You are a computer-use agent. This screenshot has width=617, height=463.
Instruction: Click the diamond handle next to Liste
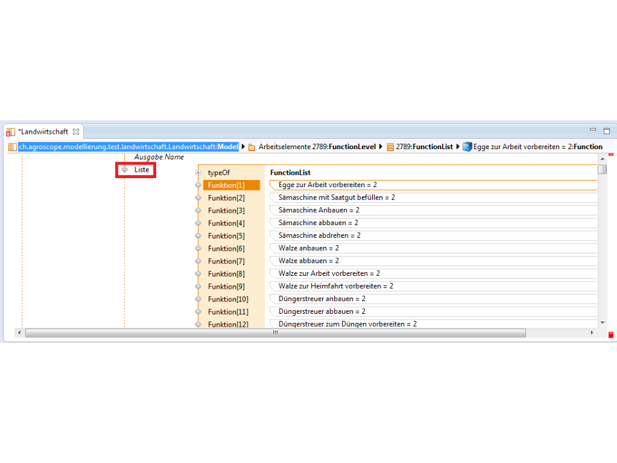tap(125, 170)
